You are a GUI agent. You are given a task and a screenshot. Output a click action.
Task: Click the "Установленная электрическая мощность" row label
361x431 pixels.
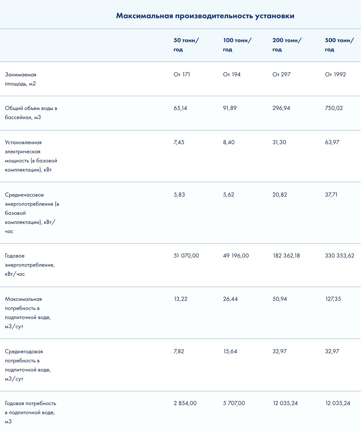coord(31,156)
